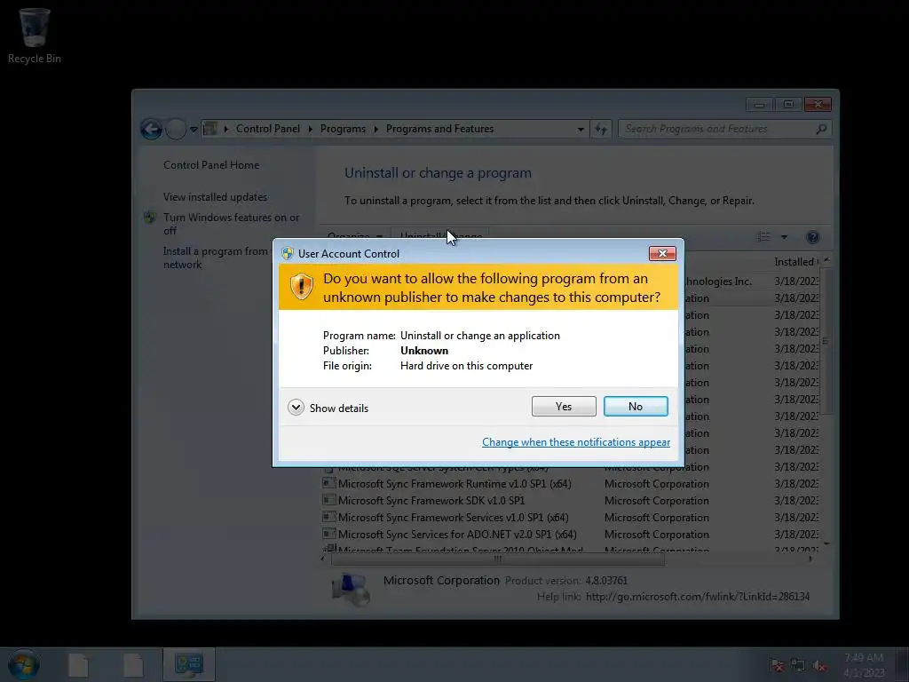Click icon of Microsoft Sync Framework SDK row
Screen dimensions: 909x682
[x=328, y=499]
